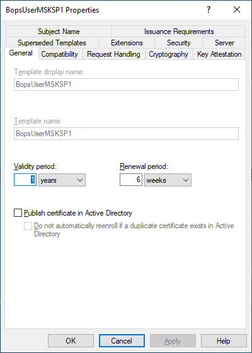252x353 pixels.
Task: Go to the Request Handling tab
Action: click(113, 54)
